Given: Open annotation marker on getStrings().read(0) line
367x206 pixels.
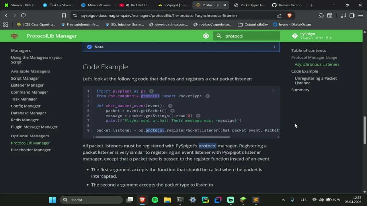Looking at the screenshot, I should 198,116.
